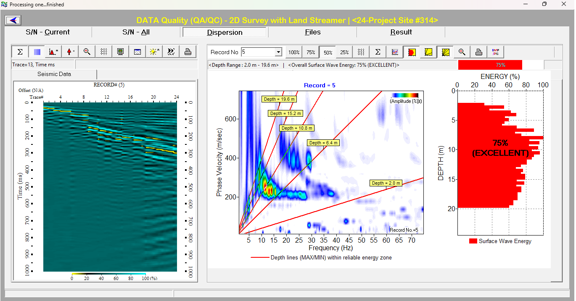The height and width of the screenshot is (301, 576).
Task: Click the back arrow icon at top-left
Action: point(13,20)
